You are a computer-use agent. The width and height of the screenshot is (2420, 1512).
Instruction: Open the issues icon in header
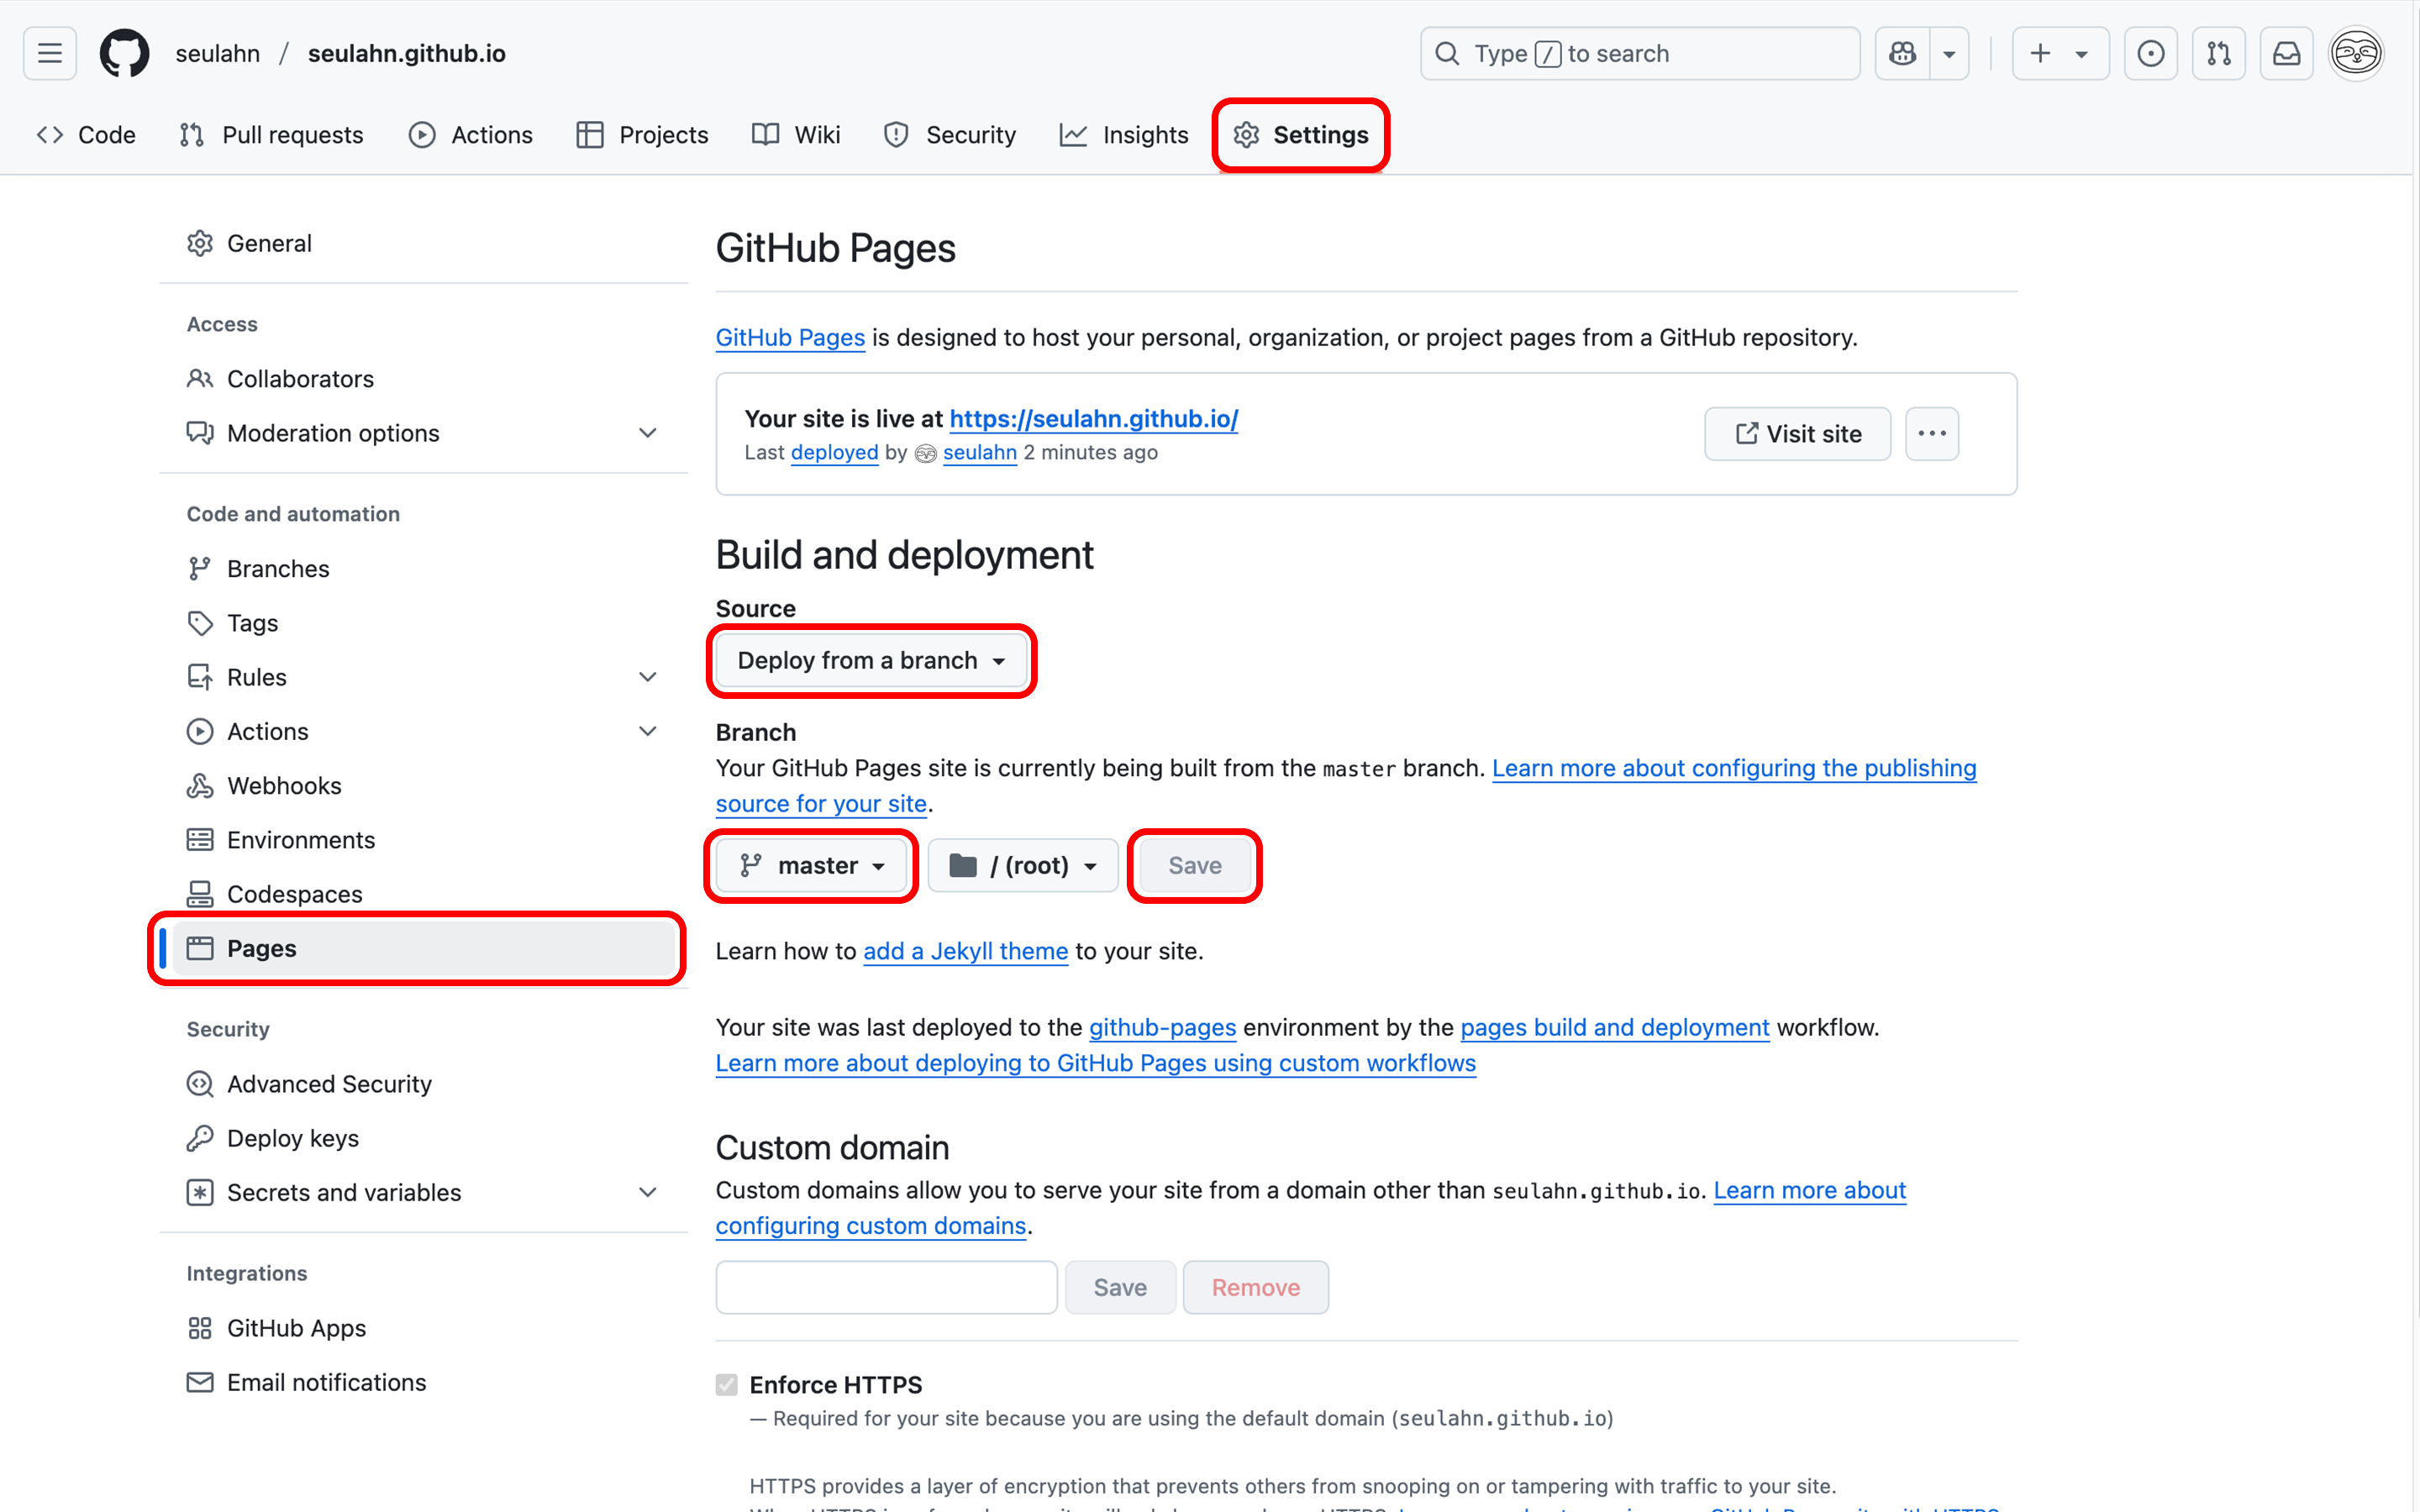pyautogui.click(x=2150, y=53)
